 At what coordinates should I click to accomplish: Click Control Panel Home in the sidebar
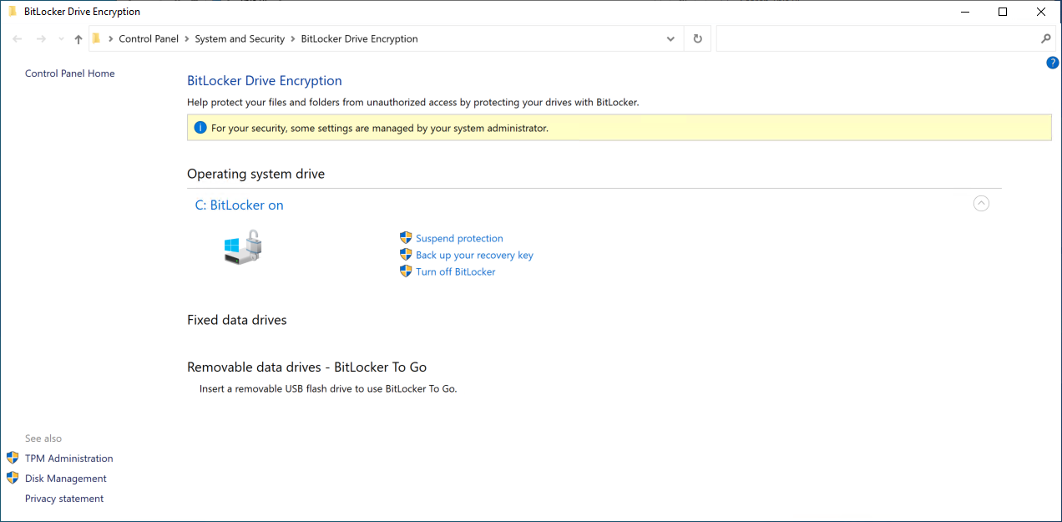69,73
